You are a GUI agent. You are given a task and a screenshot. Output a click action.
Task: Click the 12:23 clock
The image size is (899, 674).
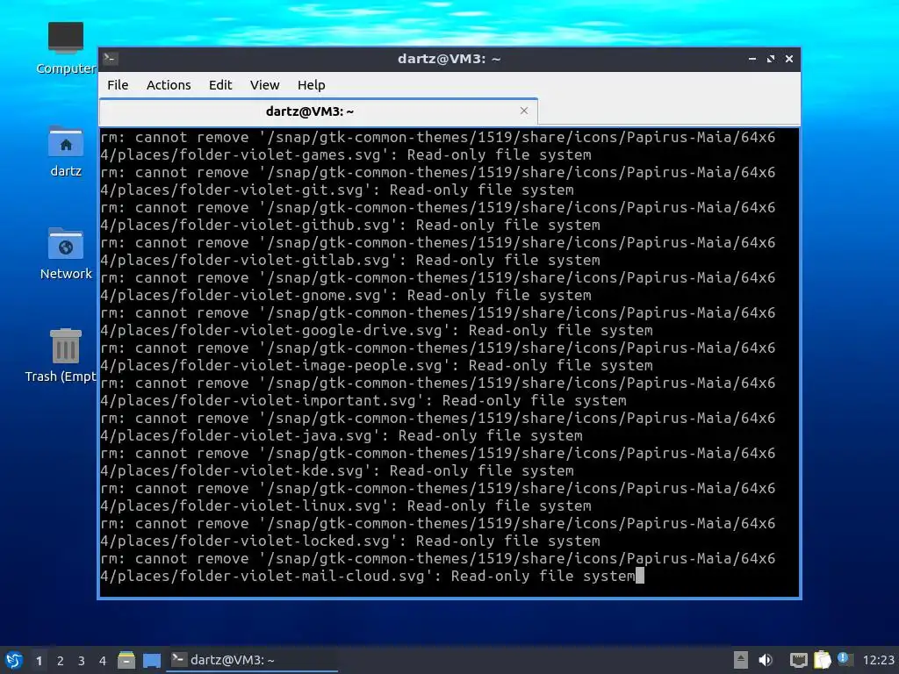pyautogui.click(x=878, y=660)
